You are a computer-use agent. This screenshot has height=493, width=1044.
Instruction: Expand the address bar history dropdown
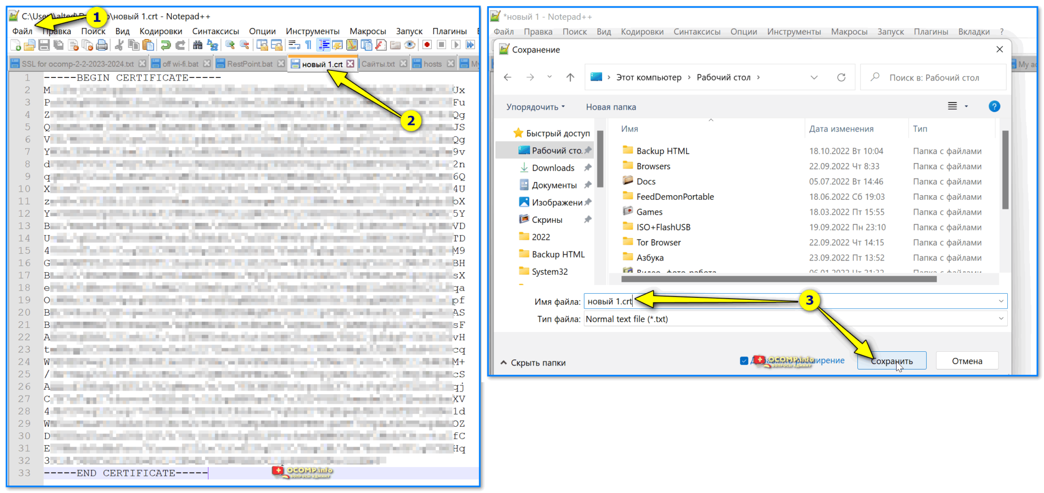click(814, 77)
